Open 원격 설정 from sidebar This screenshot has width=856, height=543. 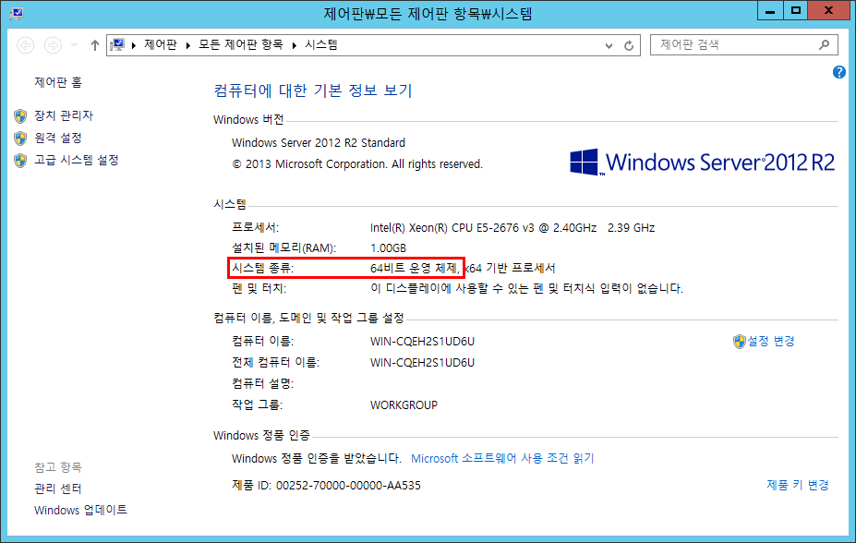click(x=58, y=139)
